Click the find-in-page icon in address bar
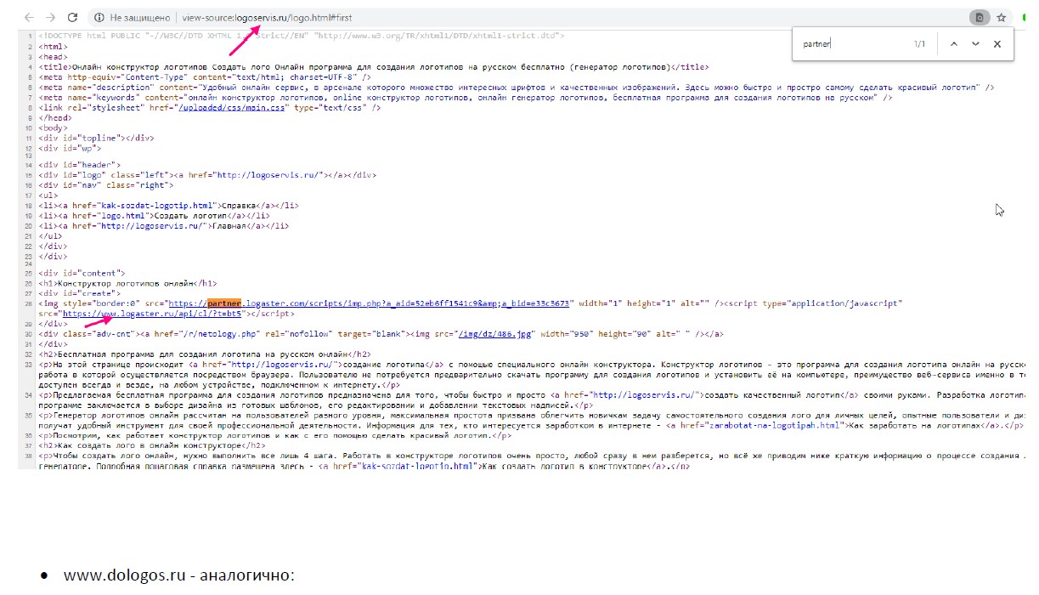 [x=980, y=17]
